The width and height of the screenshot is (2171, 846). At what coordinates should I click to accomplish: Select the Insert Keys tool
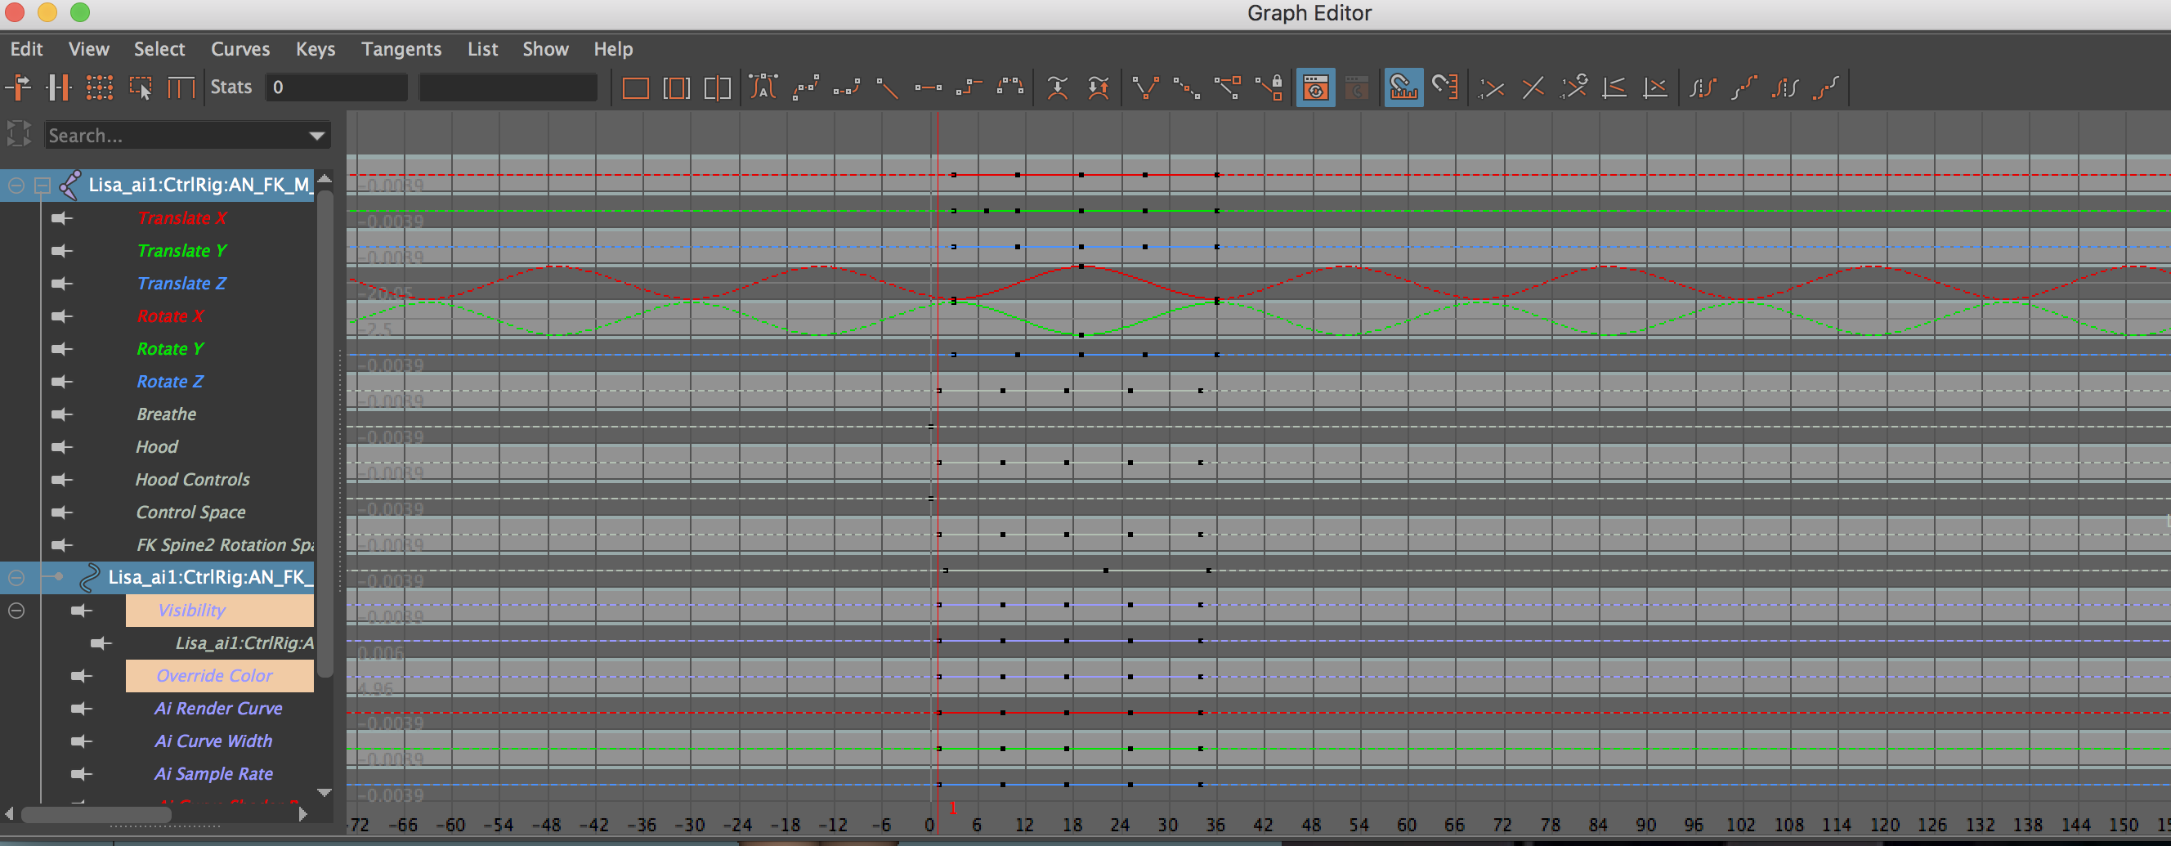(59, 87)
